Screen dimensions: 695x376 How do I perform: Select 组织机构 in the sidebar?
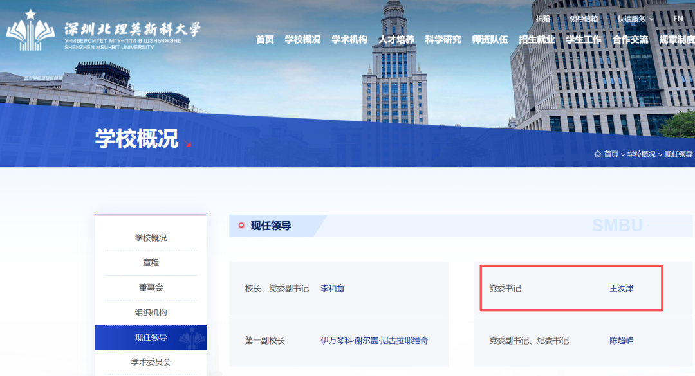151,312
